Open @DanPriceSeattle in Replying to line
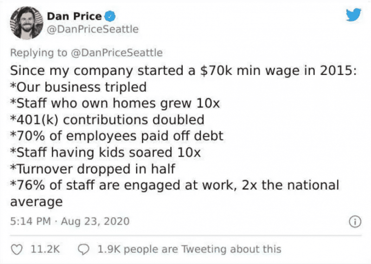The height and width of the screenshot is (264, 371). pos(117,53)
